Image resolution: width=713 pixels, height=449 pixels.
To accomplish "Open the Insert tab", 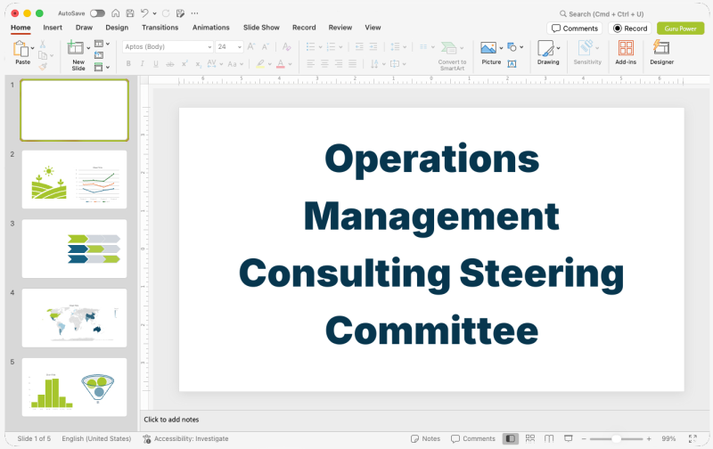I will tap(53, 28).
